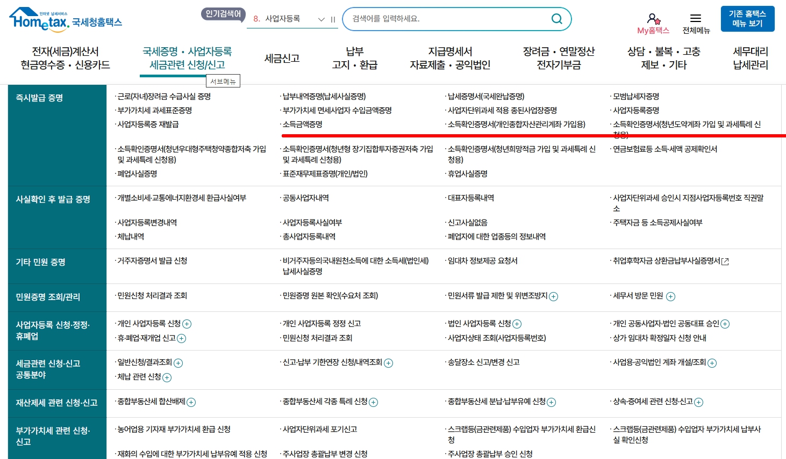Switch to the 세금신고 menu
This screenshot has width=786, height=459.
pyautogui.click(x=282, y=58)
